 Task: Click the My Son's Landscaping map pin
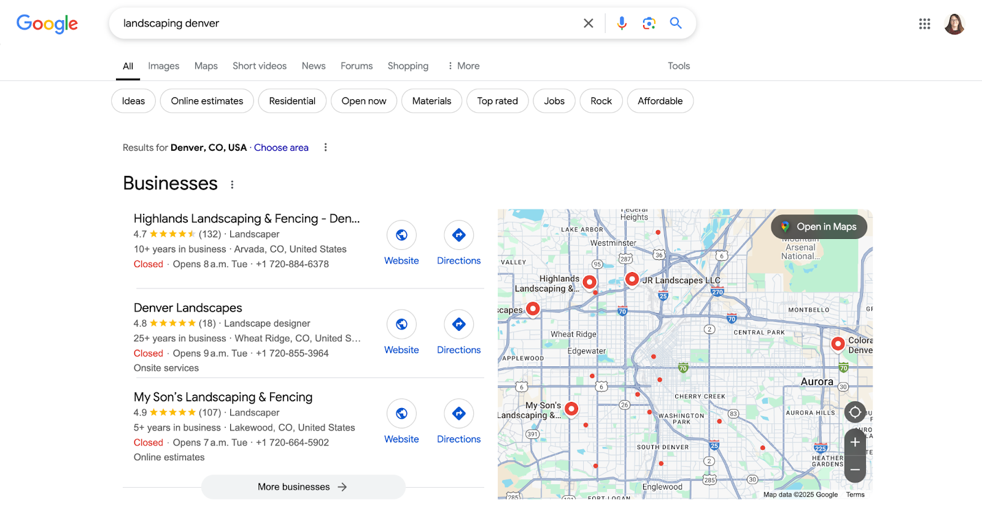571,409
